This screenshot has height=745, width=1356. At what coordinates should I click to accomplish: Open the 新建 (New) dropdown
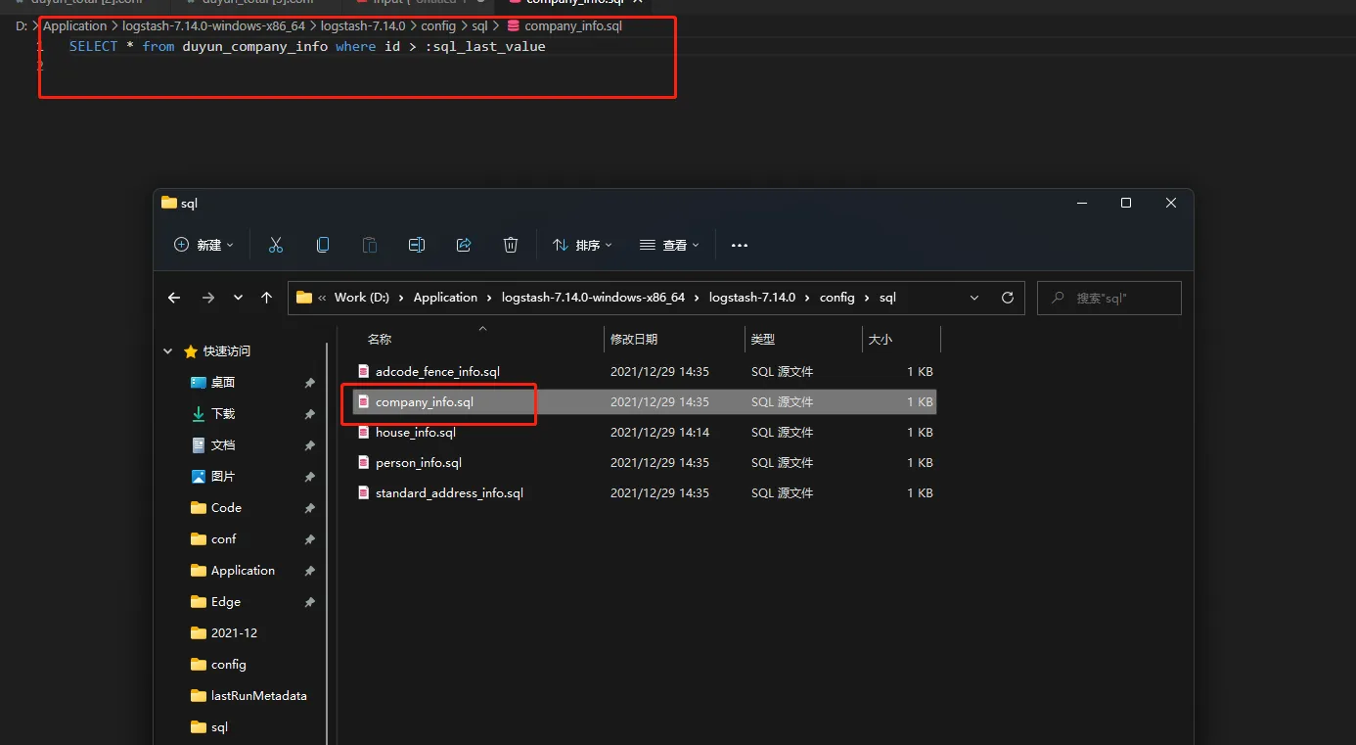(203, 245)
